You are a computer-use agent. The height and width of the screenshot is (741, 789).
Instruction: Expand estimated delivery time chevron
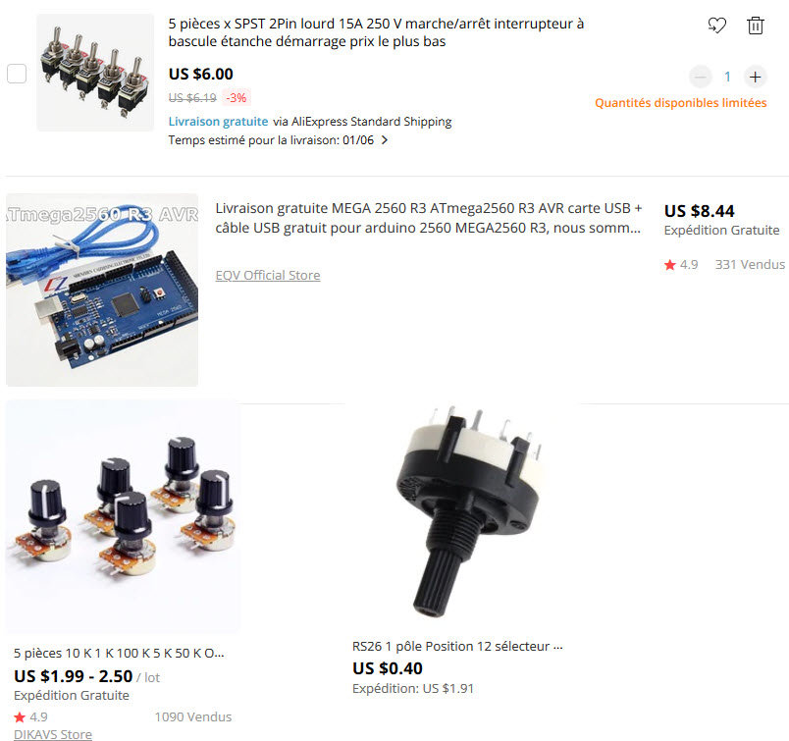point(385,140)
